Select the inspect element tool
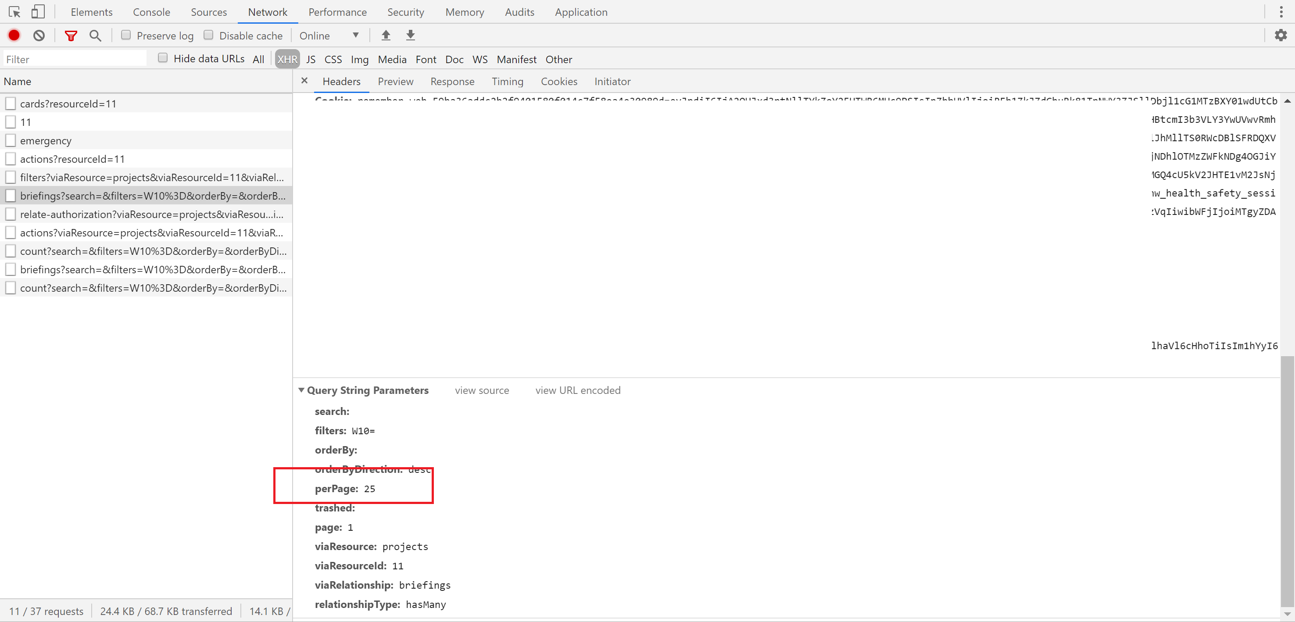 [x=14, y=11]
